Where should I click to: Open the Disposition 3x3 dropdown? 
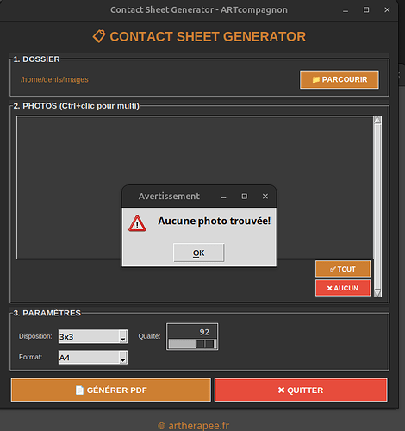[93, 336]
